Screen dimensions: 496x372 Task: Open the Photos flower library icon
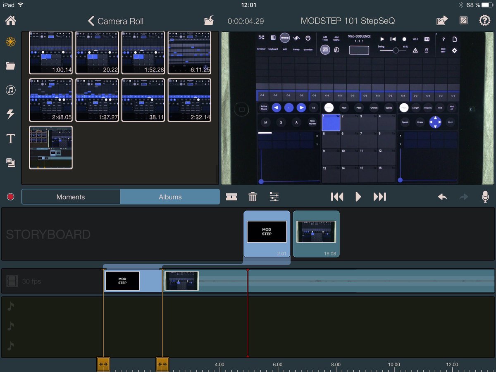pos(10,42)
